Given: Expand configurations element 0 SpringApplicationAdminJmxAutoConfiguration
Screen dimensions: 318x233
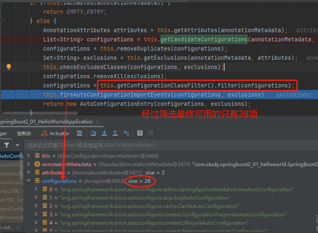Looking at the screenshot, I should pos(36,189).
